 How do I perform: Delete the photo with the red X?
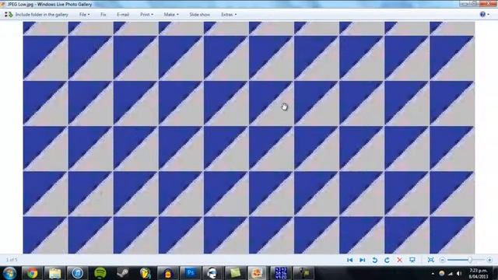(x=399, y=260)
